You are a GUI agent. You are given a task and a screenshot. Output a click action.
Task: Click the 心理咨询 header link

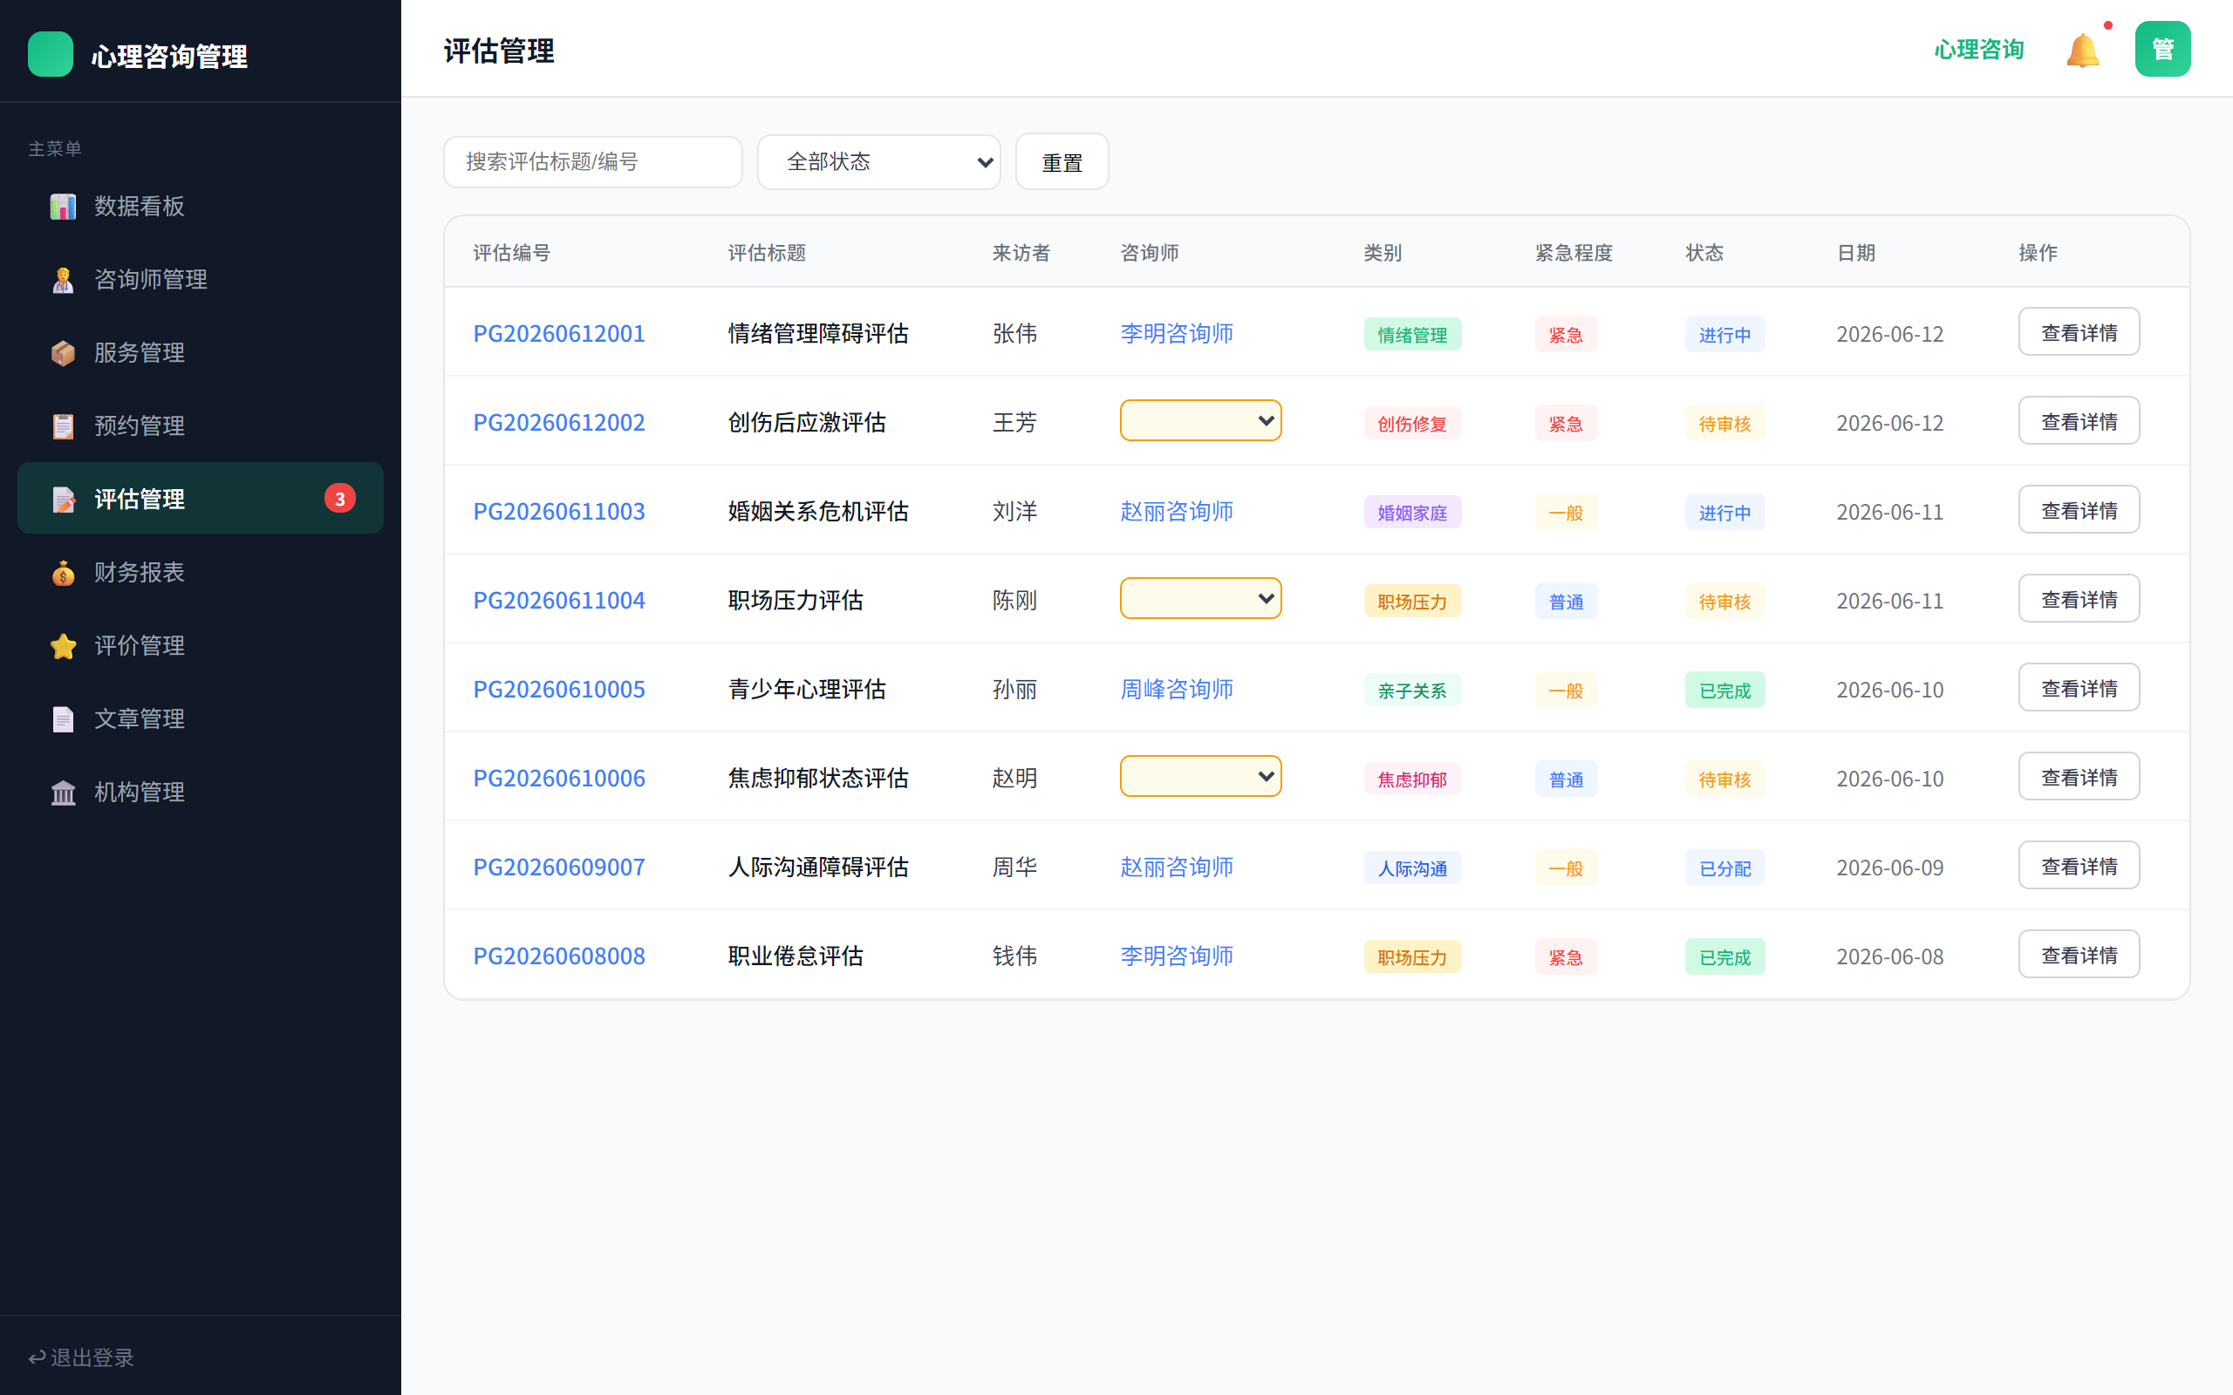(1978, 50)
